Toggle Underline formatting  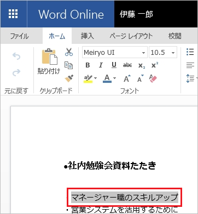(114, 65)
